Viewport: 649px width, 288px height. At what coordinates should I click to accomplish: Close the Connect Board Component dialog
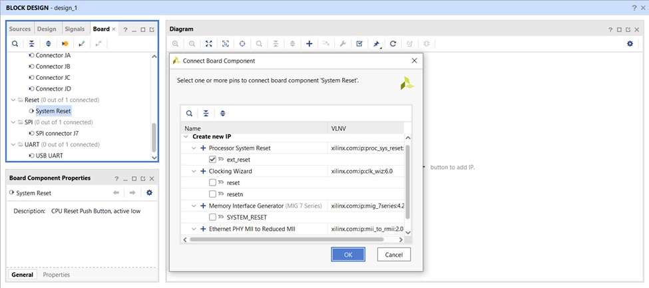coord(414,61)
